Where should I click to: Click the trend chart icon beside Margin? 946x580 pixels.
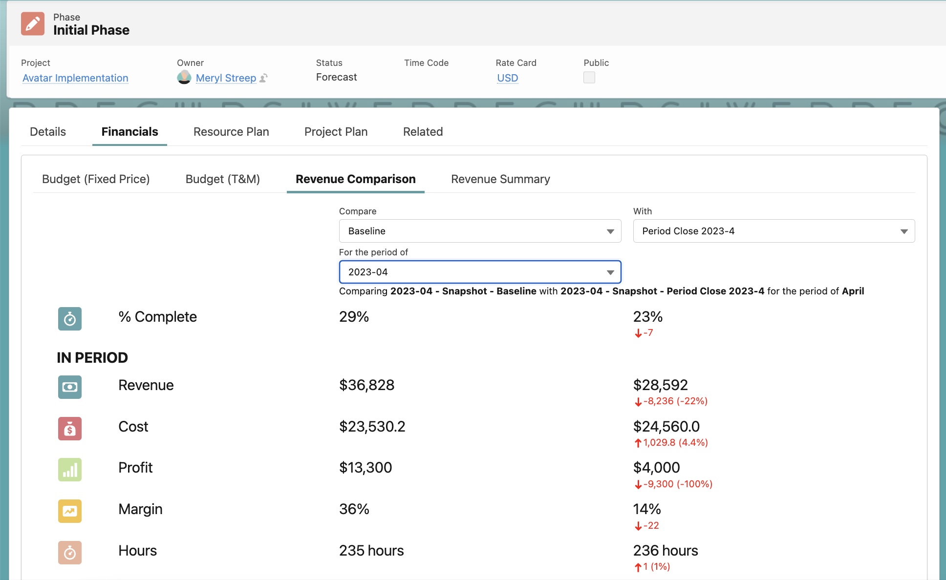tap(70, 511)
